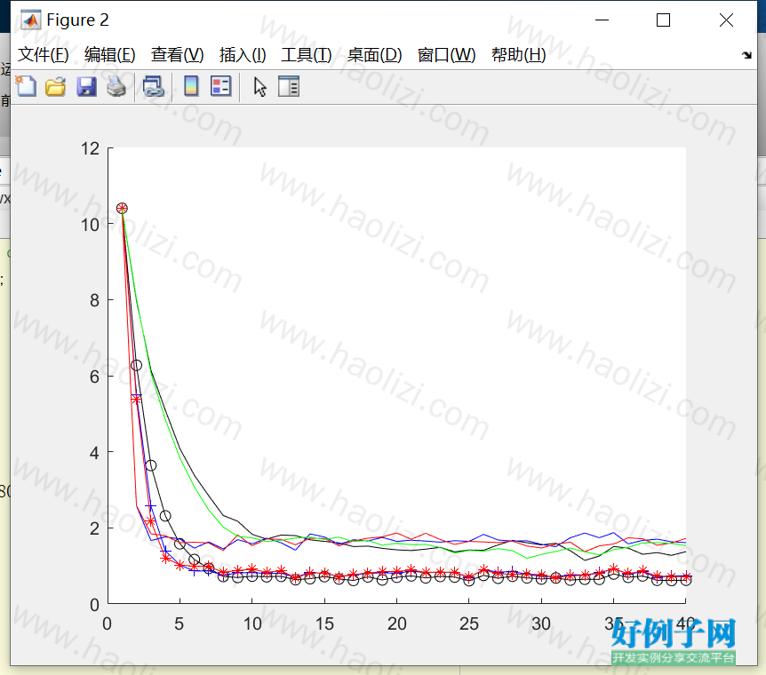Click the MATLAB logo in the title bar

tap(31, 20)
